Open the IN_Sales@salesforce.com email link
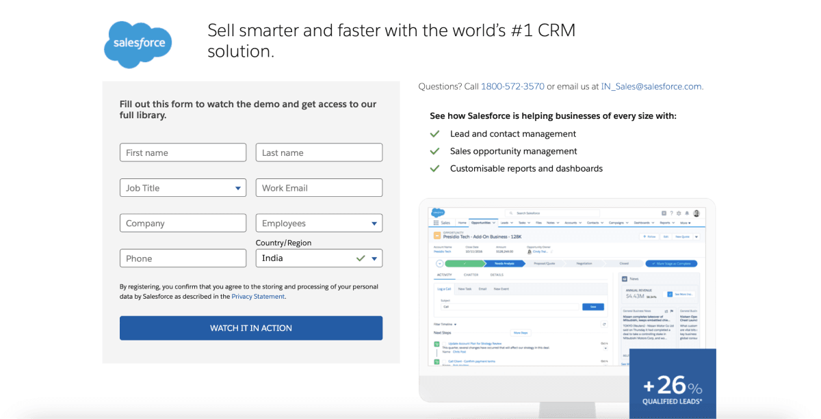821x419 pixels. point(651,86)
